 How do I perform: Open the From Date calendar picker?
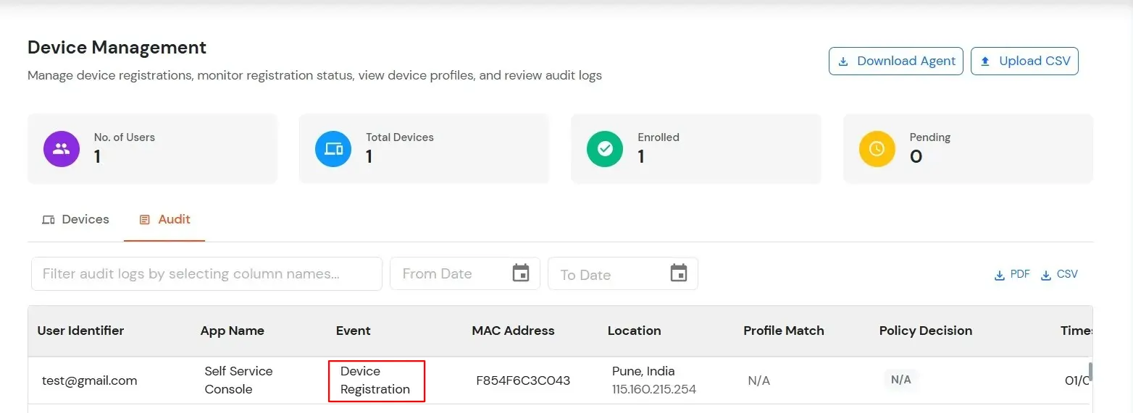(x=521, y=273)
